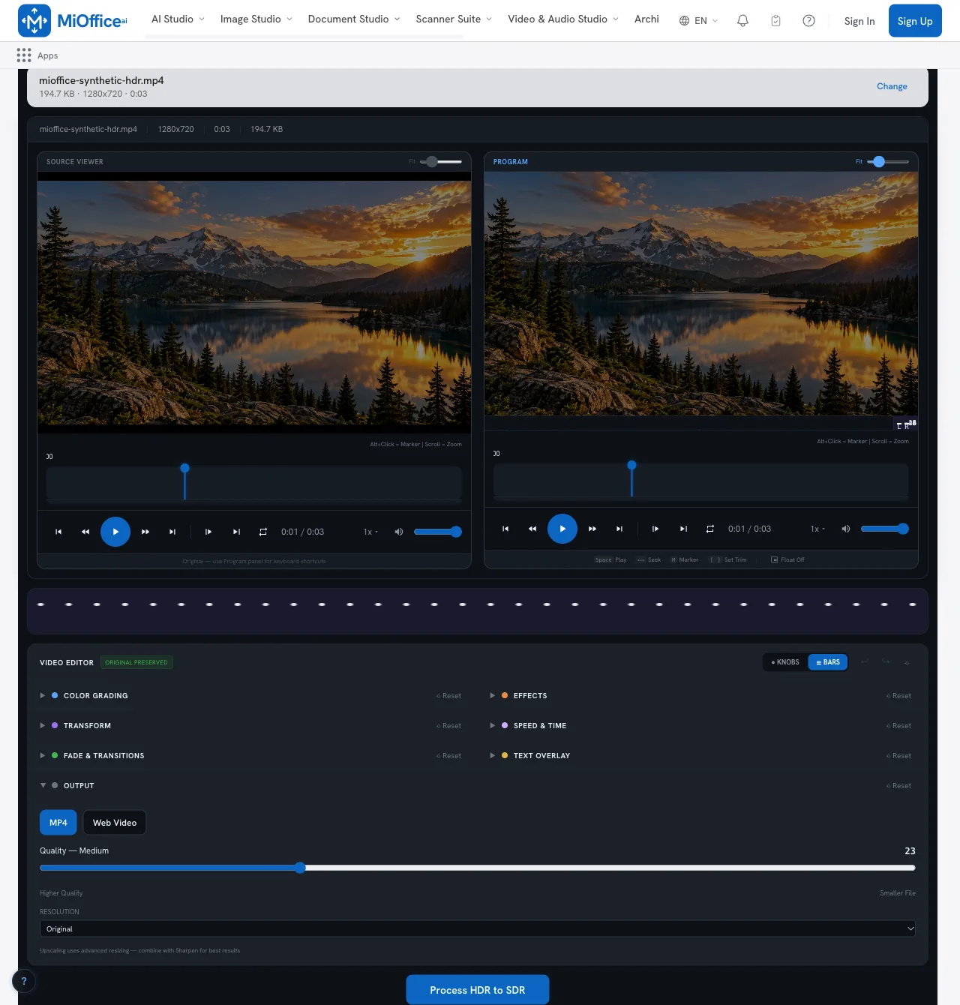The image size is (960, 1005).
Task: Fast forward in the Program panel
Action: (592, 529)
